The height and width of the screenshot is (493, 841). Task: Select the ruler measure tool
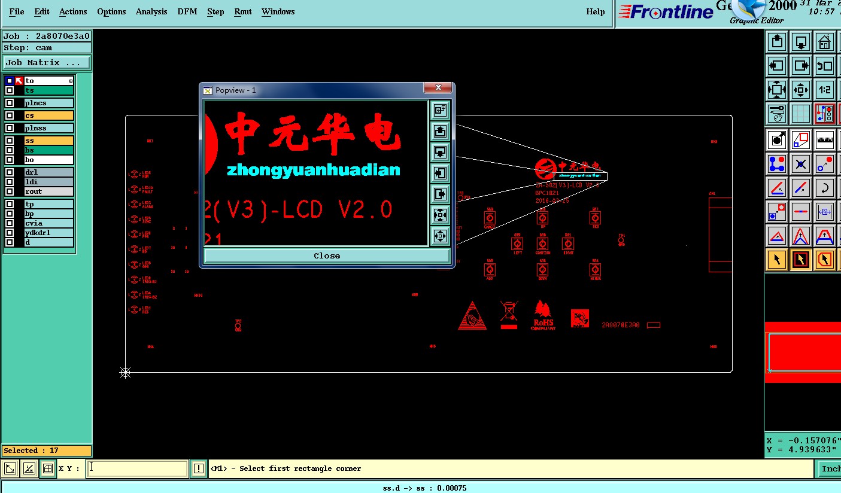(825, 140)
